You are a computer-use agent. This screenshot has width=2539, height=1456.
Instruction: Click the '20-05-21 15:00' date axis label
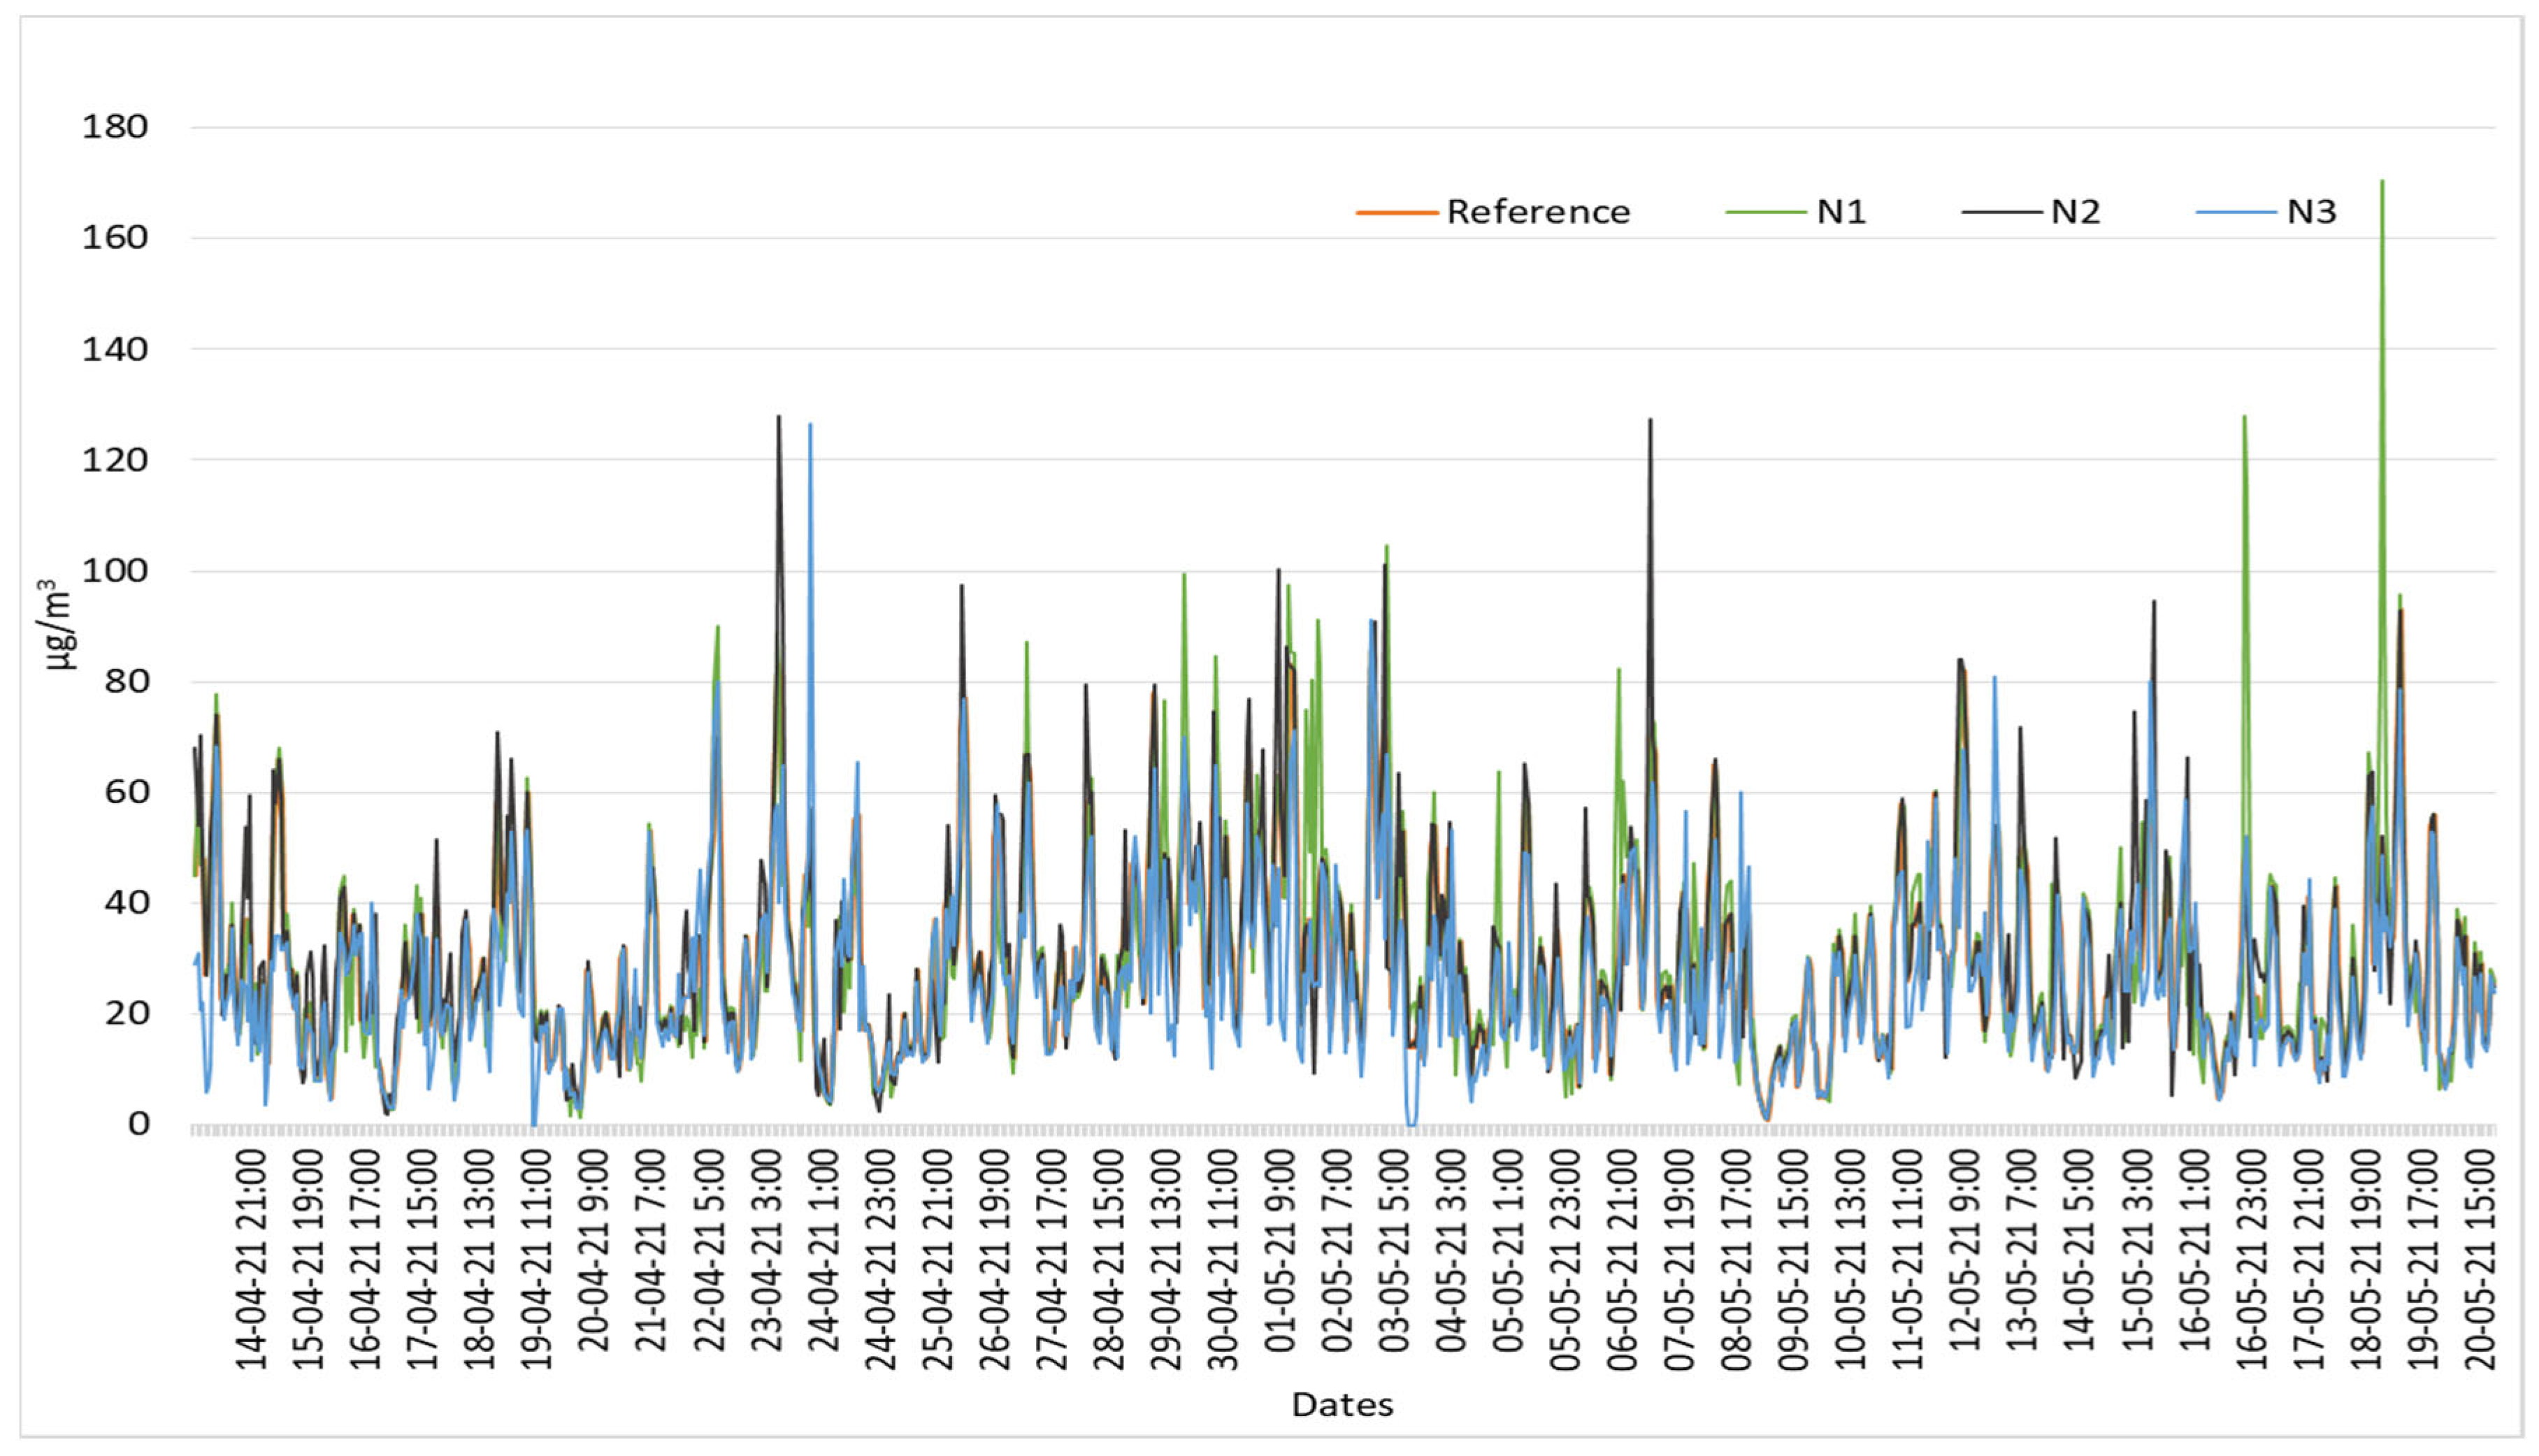(x=2481, y=1259)
